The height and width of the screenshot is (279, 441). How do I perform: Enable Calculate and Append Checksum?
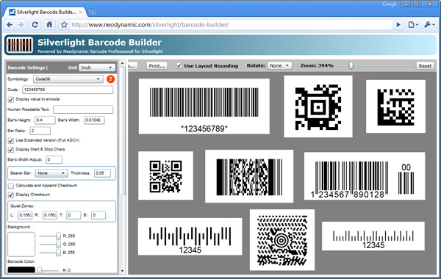[11, 186]
